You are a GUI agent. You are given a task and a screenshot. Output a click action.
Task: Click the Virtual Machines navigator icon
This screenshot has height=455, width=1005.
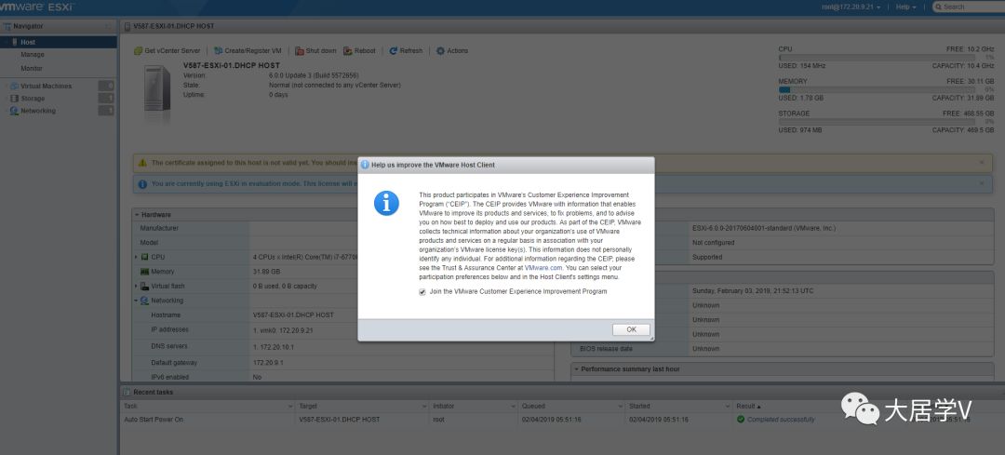(x=14, y=86)
